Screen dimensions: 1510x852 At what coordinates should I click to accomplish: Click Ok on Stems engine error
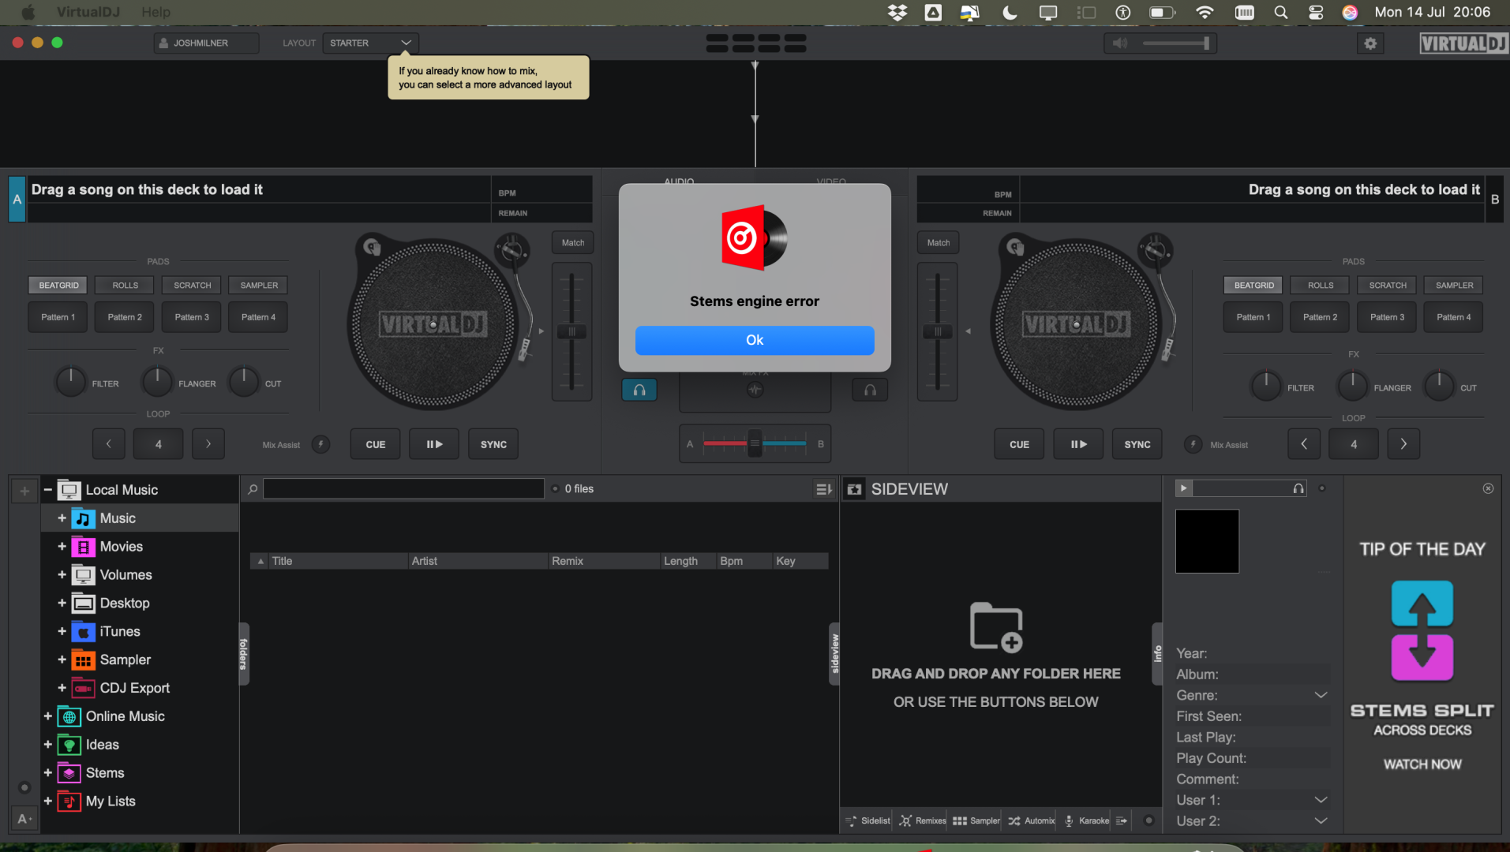click(x=754, y=340)
